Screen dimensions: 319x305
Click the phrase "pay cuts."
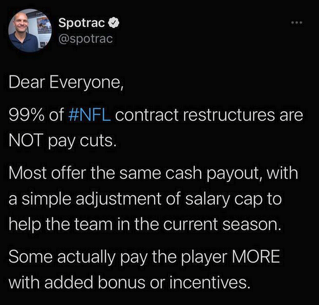[82, 141]
